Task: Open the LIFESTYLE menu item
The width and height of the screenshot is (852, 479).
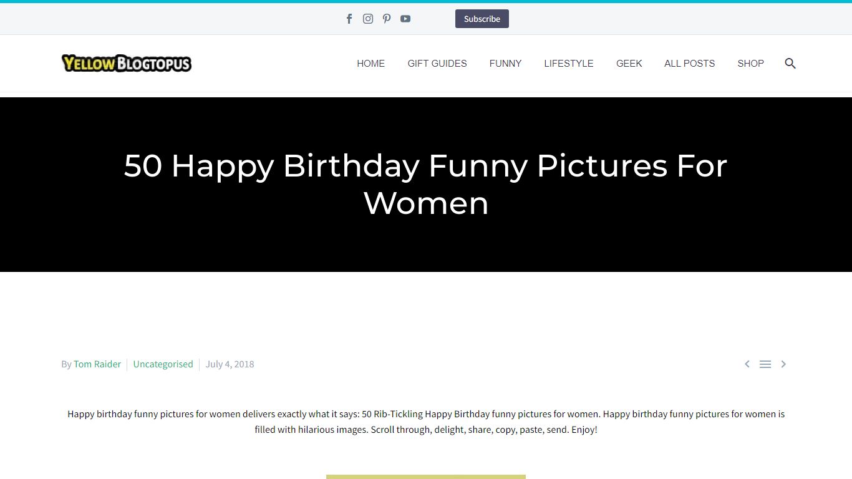Action: [x=569, y=63]
